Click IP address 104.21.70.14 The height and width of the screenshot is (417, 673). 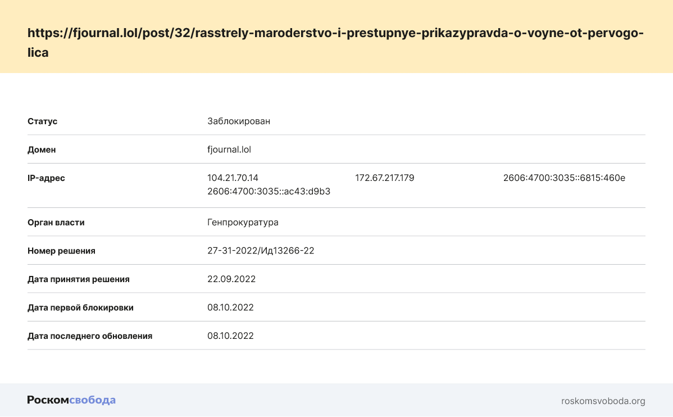click(233, 178)
